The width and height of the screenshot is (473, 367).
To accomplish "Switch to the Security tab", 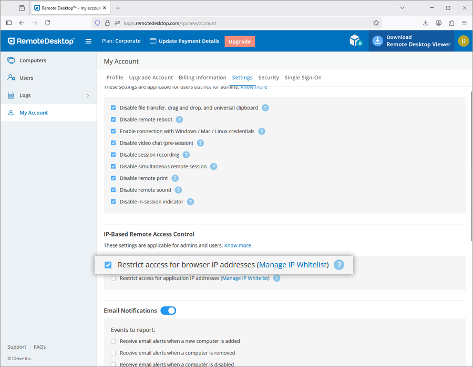I will pyautogui.click(x=269, y=78).
